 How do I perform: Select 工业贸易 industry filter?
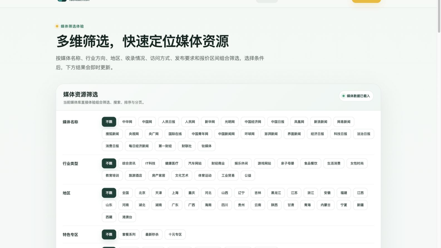pyautogui.click(x=228, y=176)
